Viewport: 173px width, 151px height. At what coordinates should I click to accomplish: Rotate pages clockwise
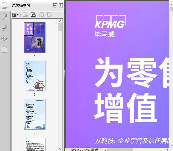pyautogui.click(x=49, y=15)
